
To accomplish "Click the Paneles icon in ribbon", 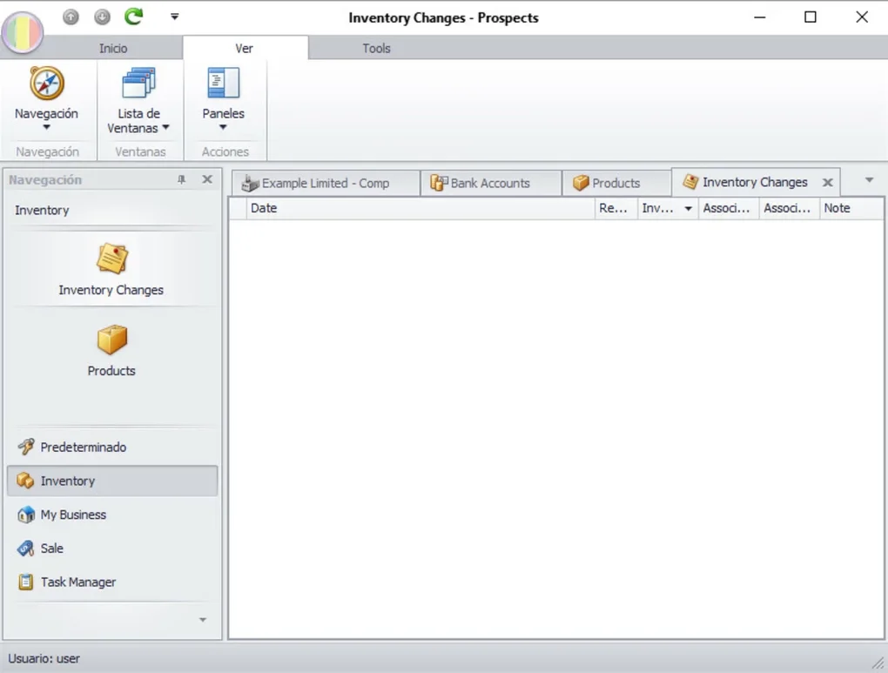I will coord(223,84).
